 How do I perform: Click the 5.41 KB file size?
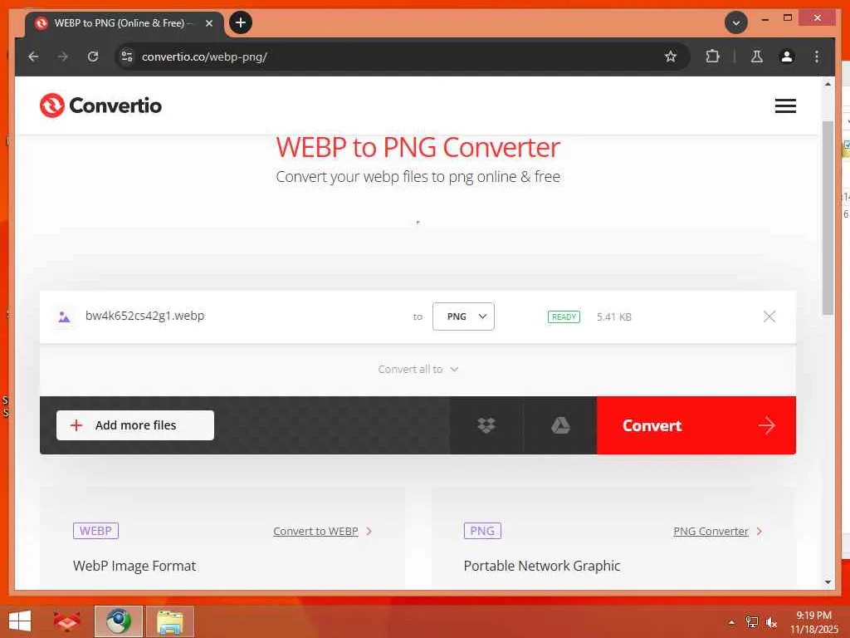[x=613, y=317]
